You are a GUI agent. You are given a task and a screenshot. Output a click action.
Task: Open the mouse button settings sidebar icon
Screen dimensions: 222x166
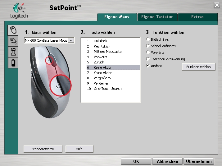click(13, 30)
